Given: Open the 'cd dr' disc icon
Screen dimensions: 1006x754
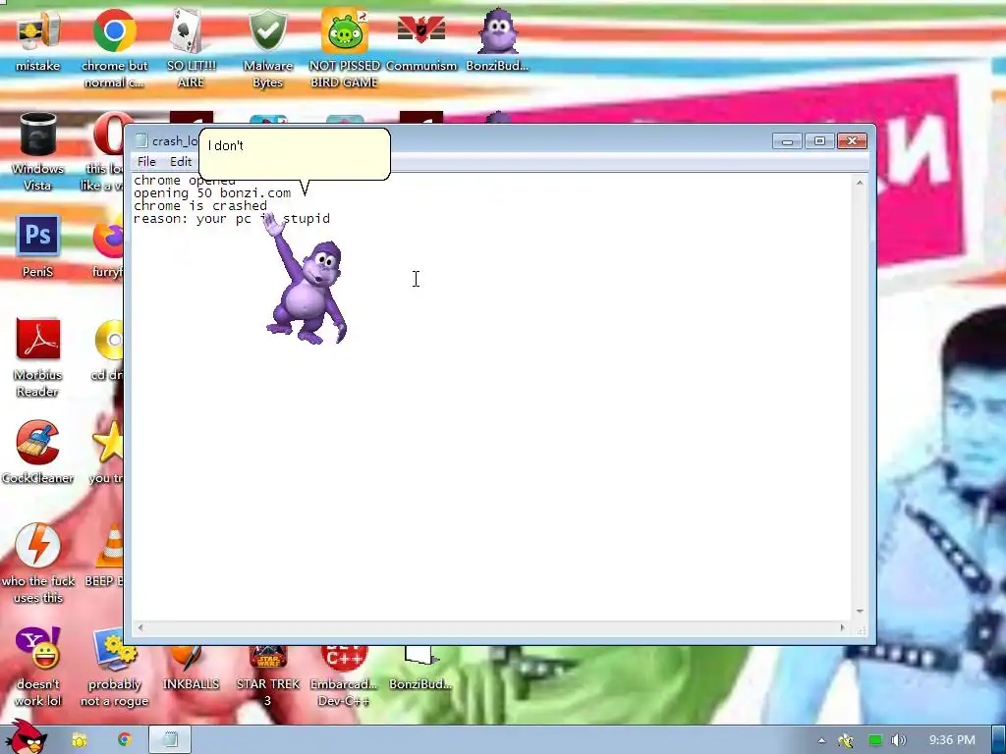Looking at the screenshot, I should (x=108, y=350).
